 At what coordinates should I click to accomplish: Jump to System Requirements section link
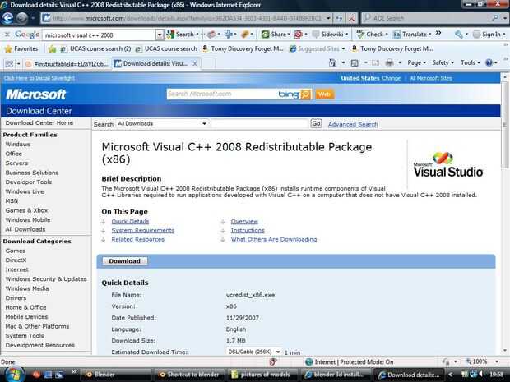tap(143, 230)
